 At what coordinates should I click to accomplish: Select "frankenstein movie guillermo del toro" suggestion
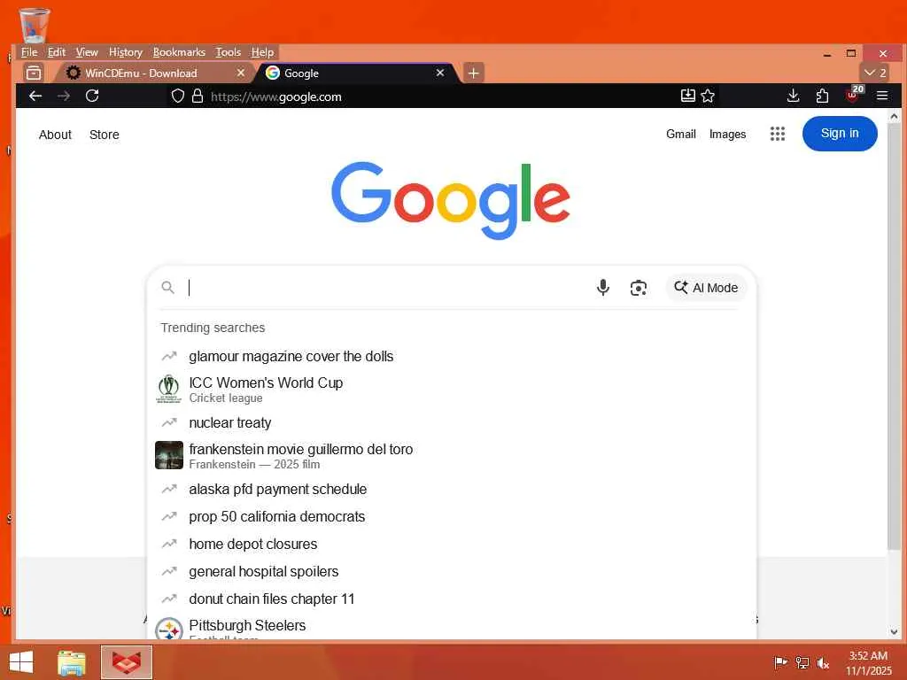click(451, 456)
